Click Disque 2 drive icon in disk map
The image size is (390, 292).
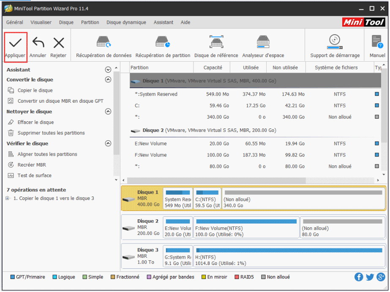coord(129,228)
